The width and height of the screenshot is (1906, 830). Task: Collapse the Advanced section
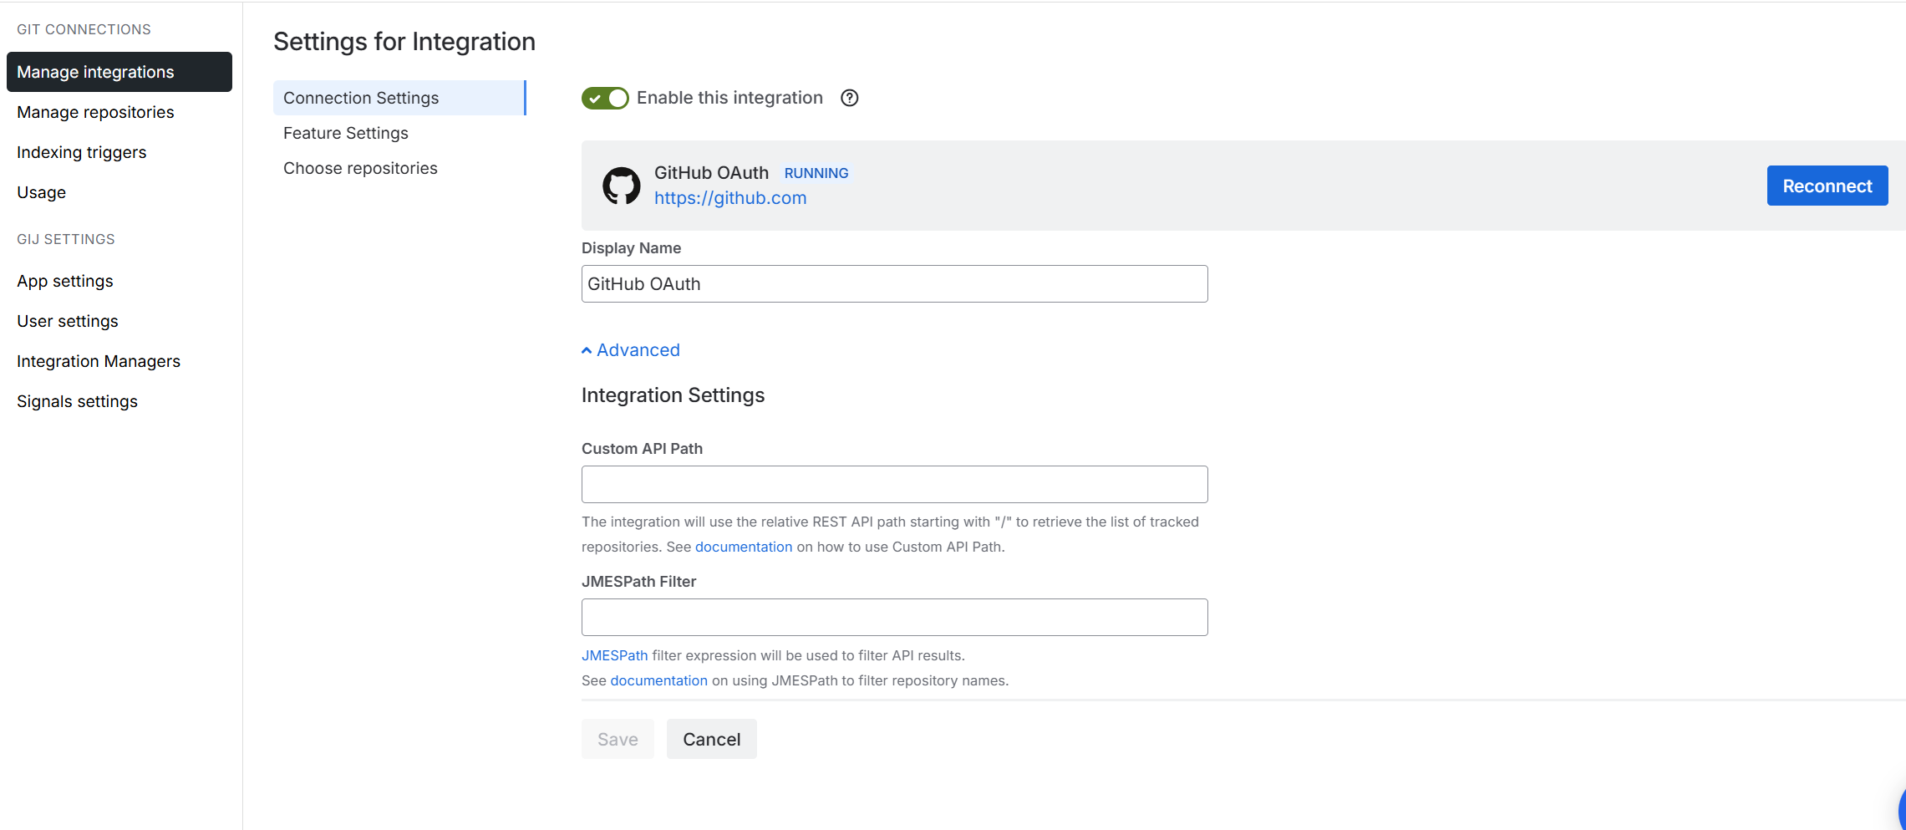[631, 350]
